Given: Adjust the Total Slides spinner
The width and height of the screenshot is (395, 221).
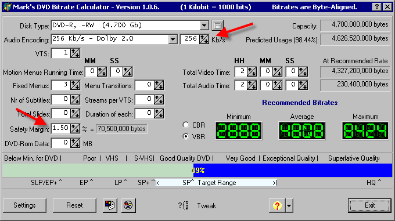Looking at the screenshot, I should [75, 114].
